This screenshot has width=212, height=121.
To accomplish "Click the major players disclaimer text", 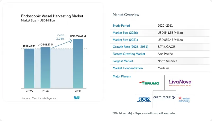I will coord(144,113).
